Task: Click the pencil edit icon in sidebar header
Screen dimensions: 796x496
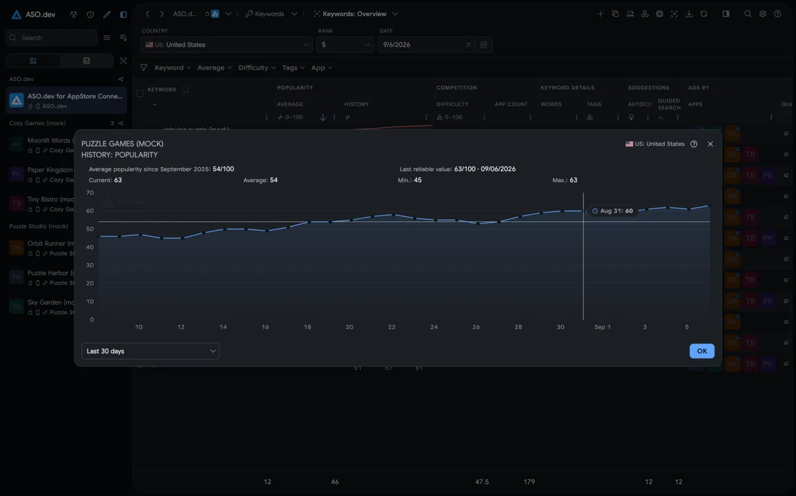Action: point(107,14)
